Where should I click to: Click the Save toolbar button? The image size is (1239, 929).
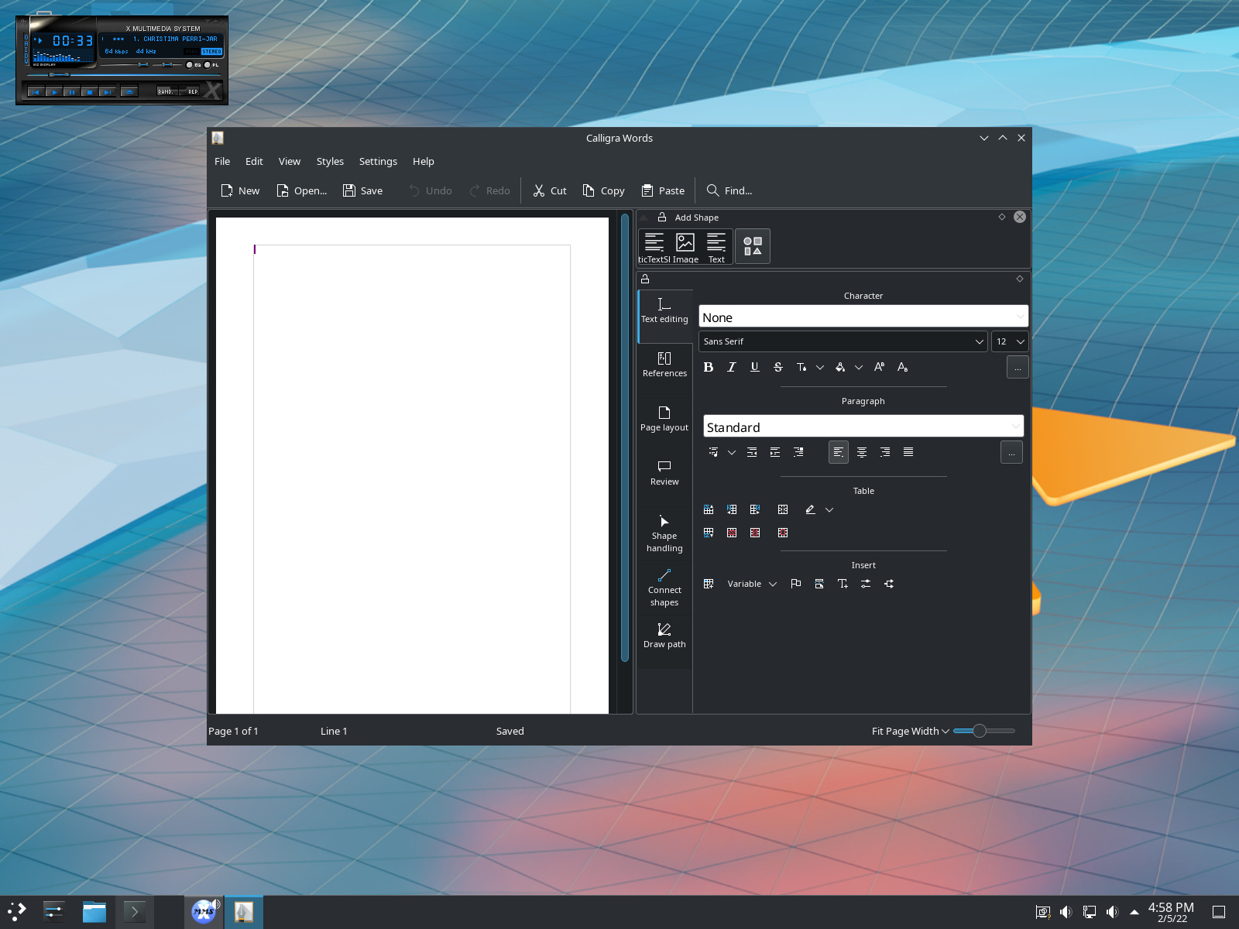point(362,190)
